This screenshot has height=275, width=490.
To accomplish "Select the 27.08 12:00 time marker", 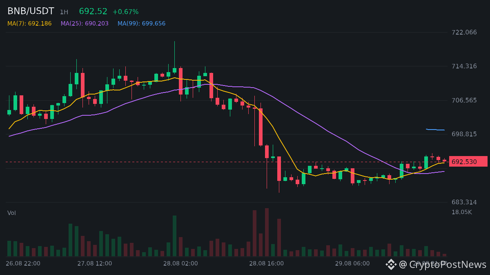I will tap(94, 264).
